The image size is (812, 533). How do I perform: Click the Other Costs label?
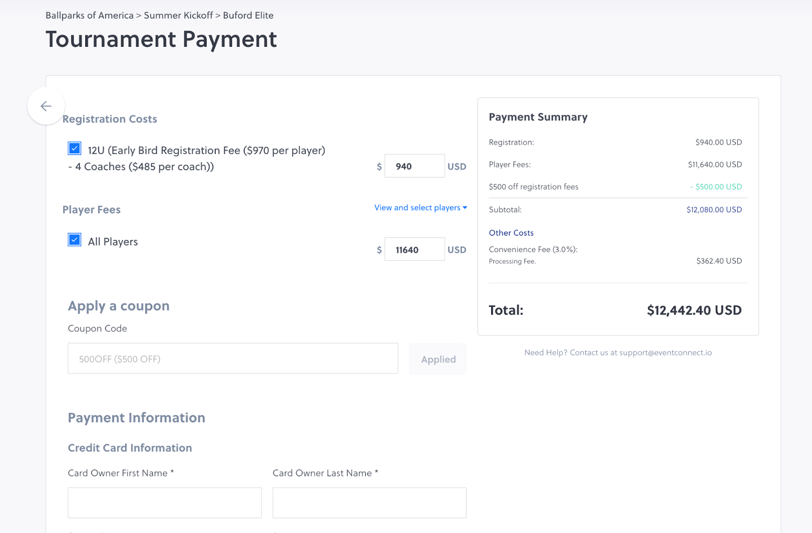511,232
